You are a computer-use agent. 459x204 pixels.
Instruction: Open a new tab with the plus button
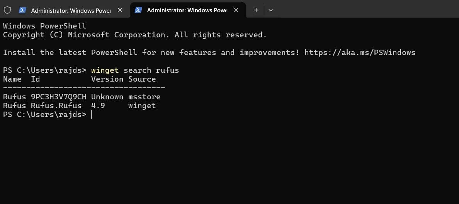click(256, 10)
